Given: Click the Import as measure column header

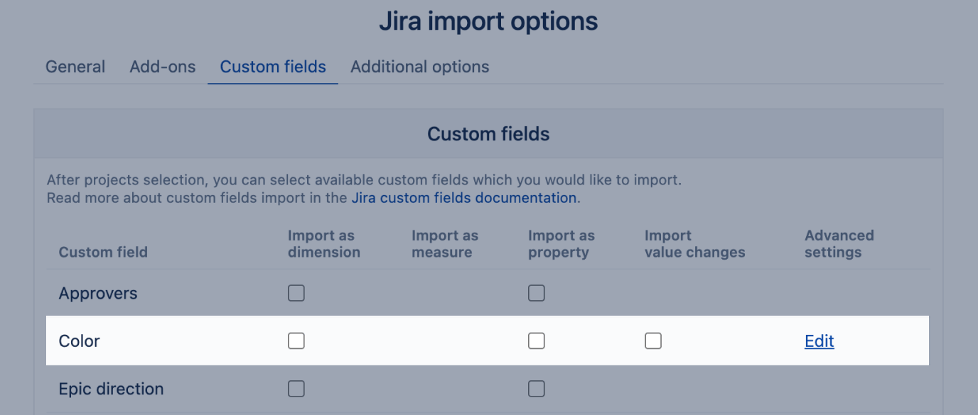Looking at the screenshot, I should click(x=445, y=243).
